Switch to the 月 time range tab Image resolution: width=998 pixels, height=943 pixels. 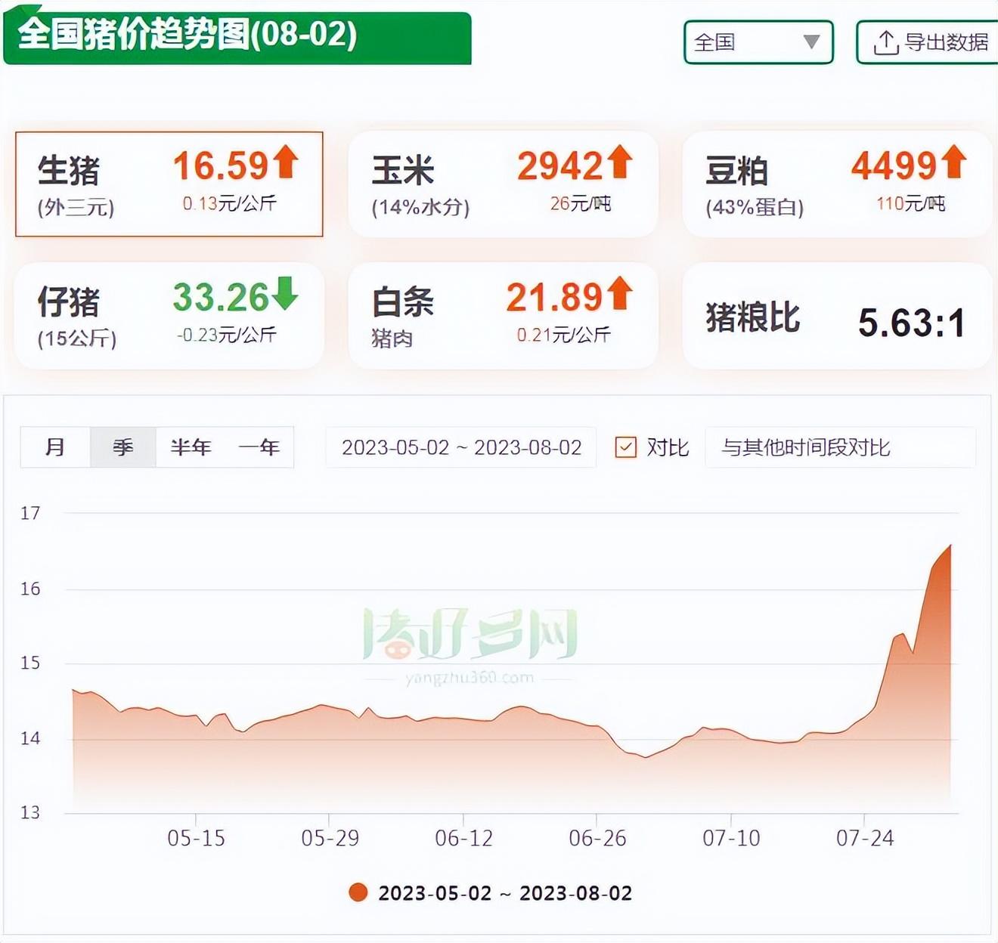[x=55, y=447]
